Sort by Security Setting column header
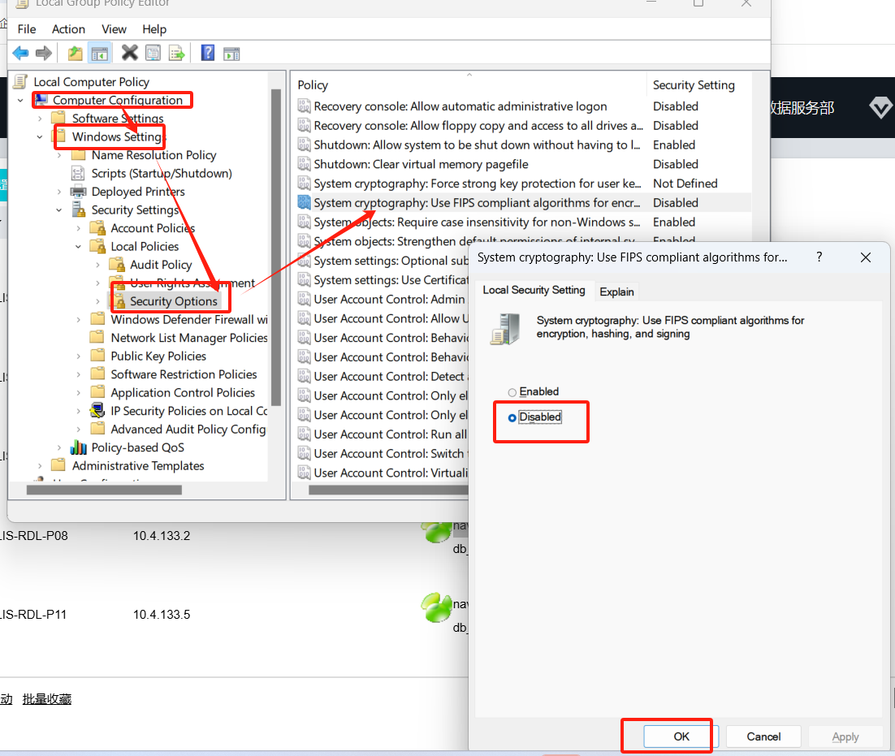 point(694,85)
